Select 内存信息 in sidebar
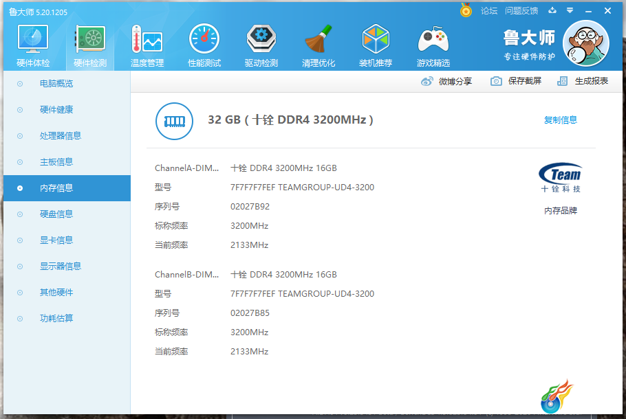This screenshot has height=419, width=626. (67, 188)
